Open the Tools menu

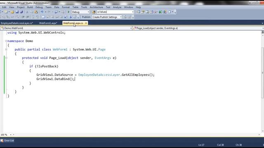point(84,7)
